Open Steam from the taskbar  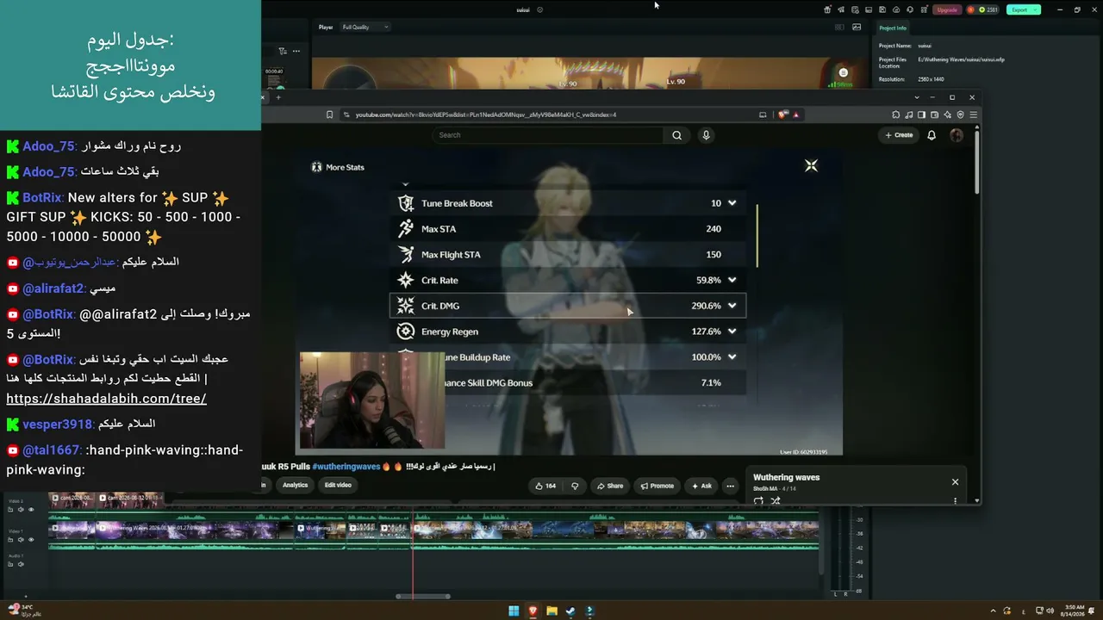click(570, 611)
